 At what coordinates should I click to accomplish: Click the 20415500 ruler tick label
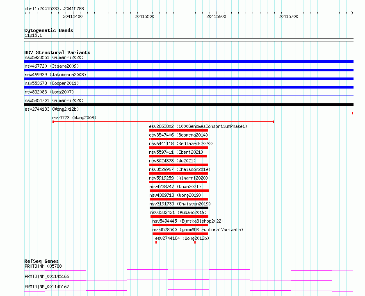point(144,16)
